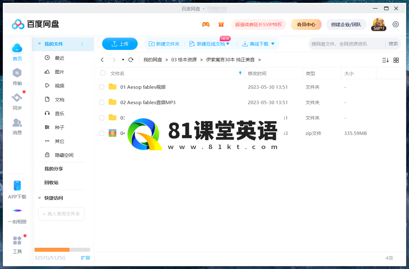Expand breadcrumb arrow after 03 绘本资源

[201, 60]
